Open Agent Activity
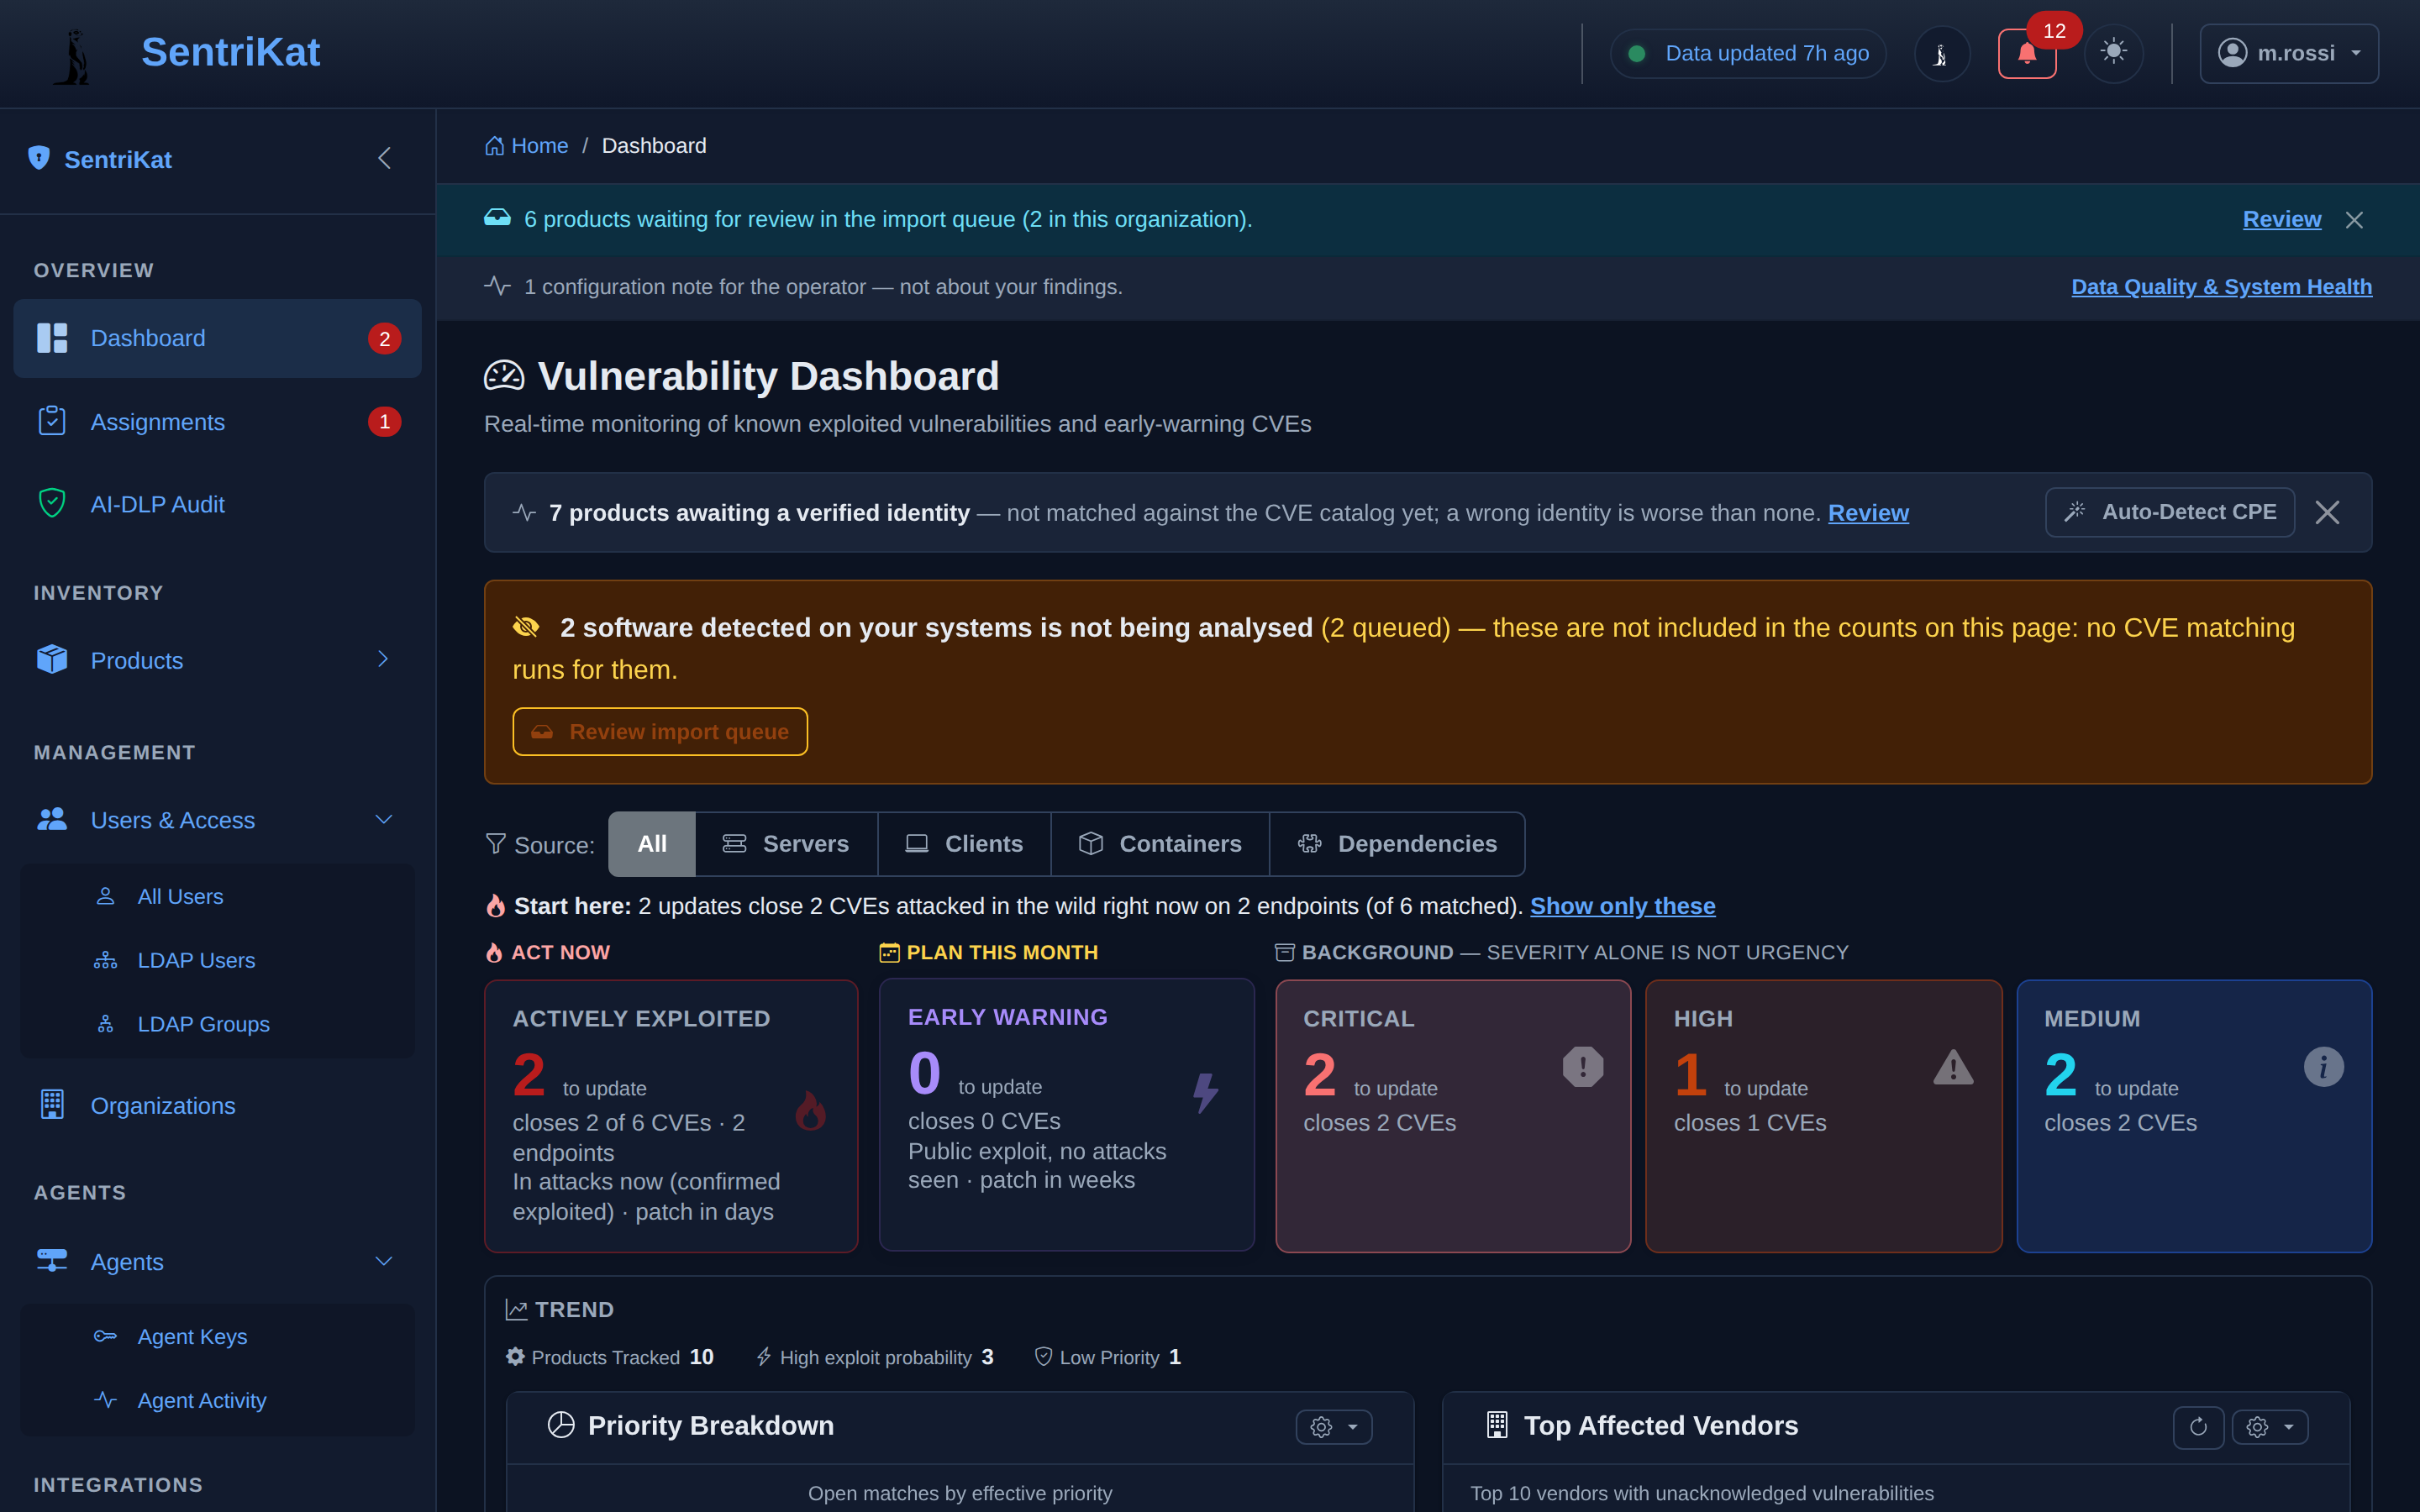This screenshot has height=1512, width=2420. coord(217,1400)
